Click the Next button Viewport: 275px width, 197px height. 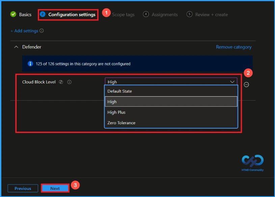(x=55, y=188)
